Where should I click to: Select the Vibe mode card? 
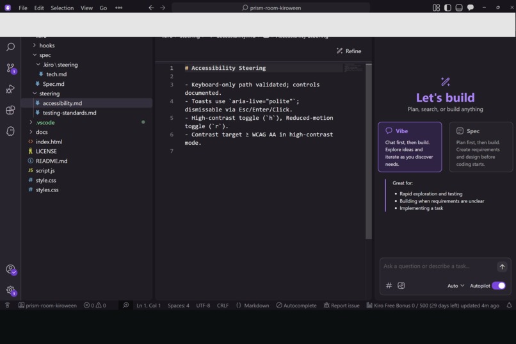(410, 147)
